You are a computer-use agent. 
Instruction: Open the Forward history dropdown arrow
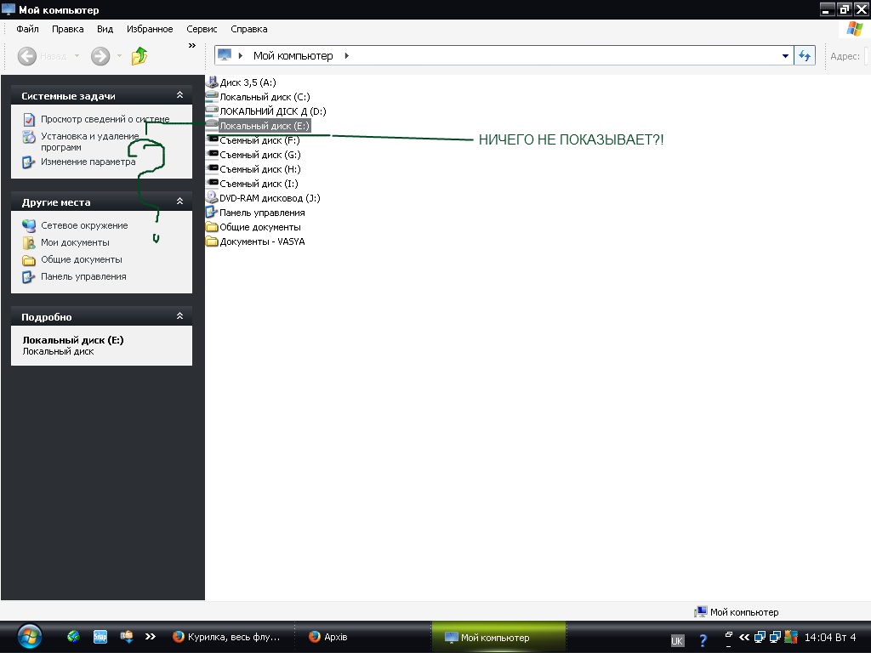(119, 56)
